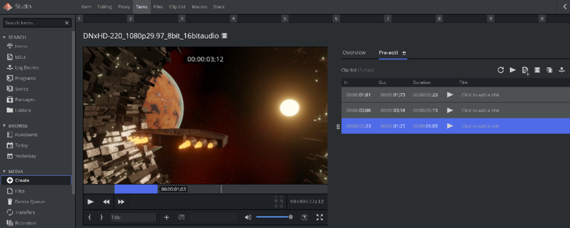Collapse the SEARCH section
Screen dimensions: 570x228
point(4,37)
